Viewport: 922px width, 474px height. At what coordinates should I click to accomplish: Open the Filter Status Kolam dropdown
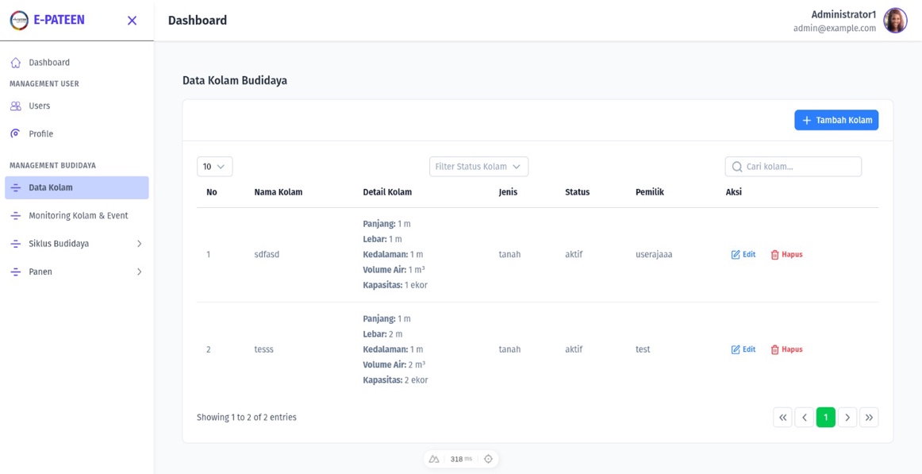478,167
